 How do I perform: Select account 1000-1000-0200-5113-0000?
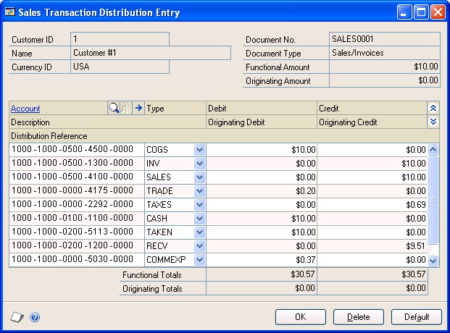point(77,232)
